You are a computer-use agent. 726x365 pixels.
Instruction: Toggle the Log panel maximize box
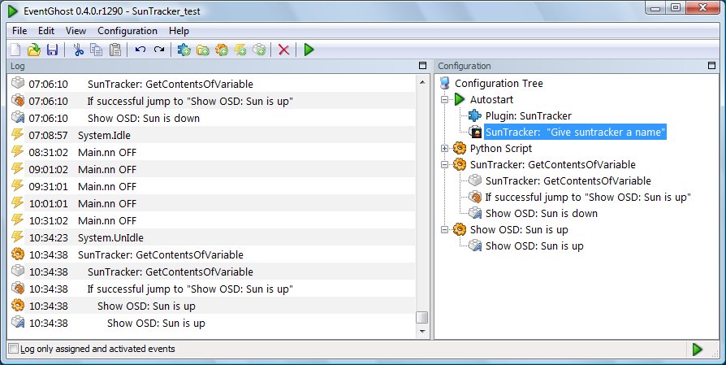(x=422, y=66)
